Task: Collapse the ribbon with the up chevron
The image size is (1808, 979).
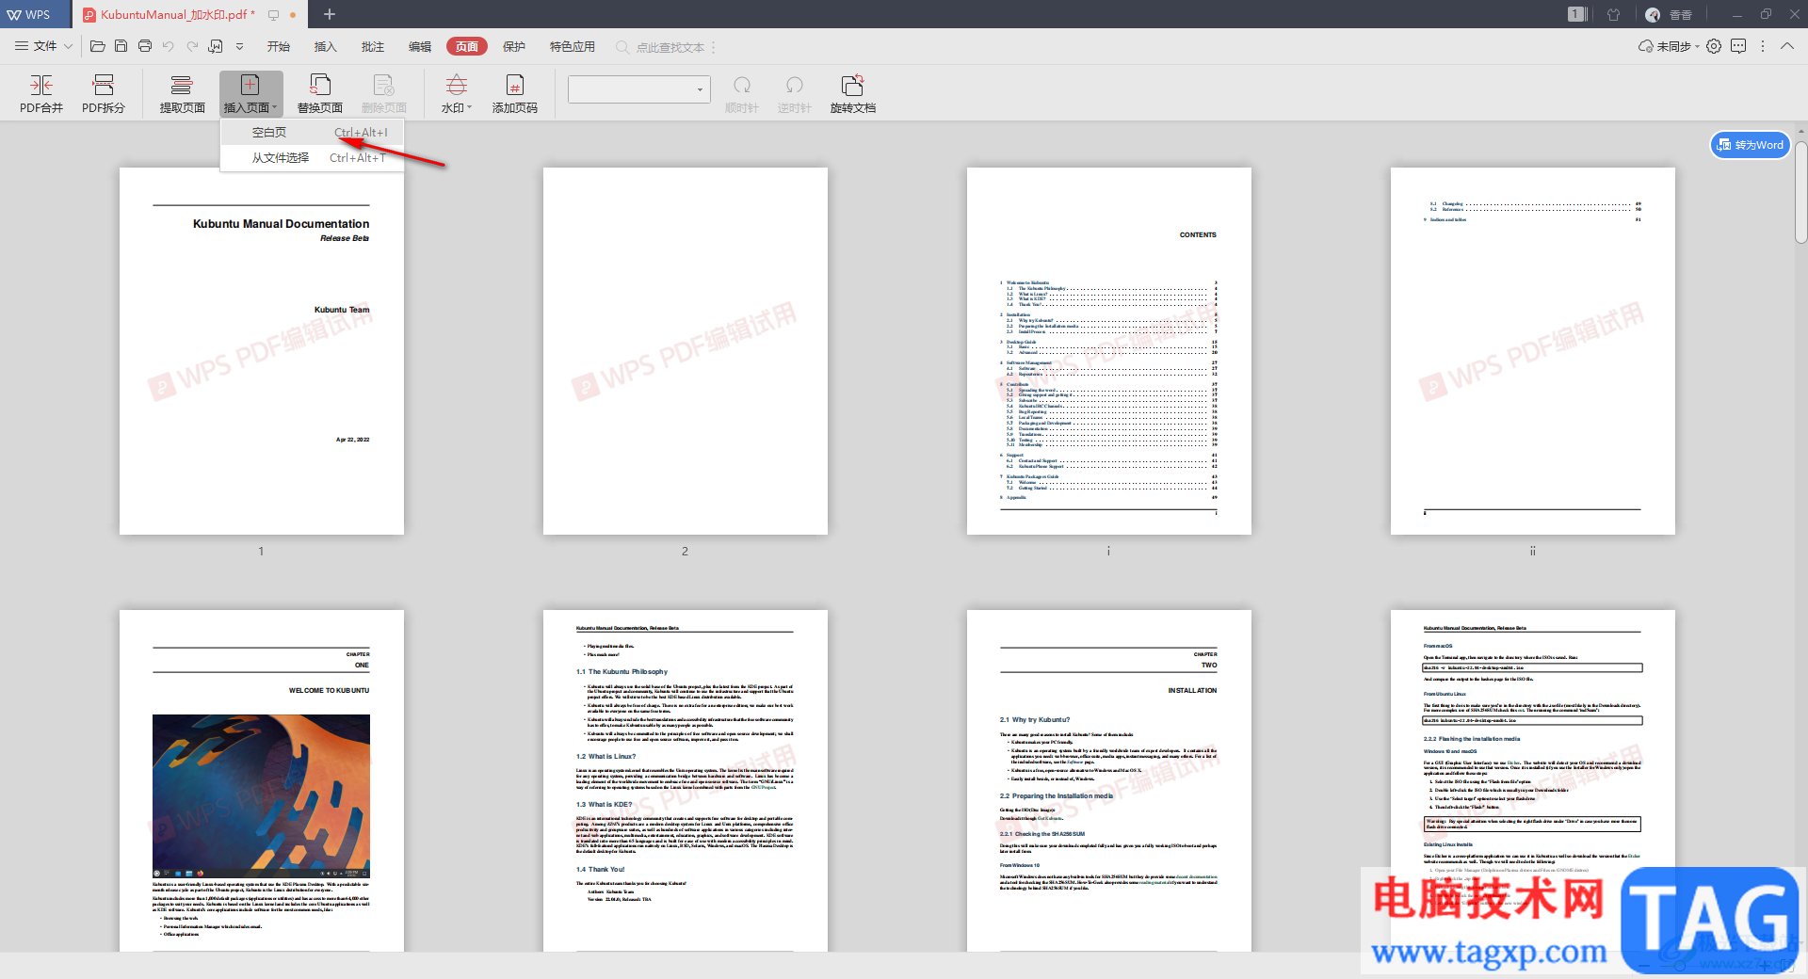Action: click(1787, 46)
